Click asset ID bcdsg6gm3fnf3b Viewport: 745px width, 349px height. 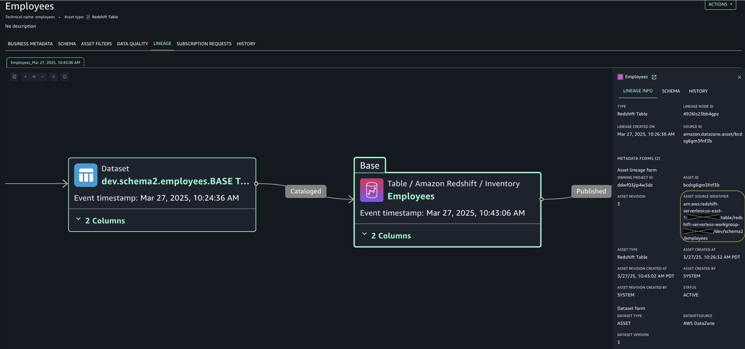[701, 185]
